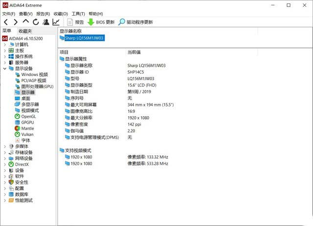The width and height of the screenshot is (313, 226).
Task: Click the 当前值 column header
Action: [x=134, y=52]
